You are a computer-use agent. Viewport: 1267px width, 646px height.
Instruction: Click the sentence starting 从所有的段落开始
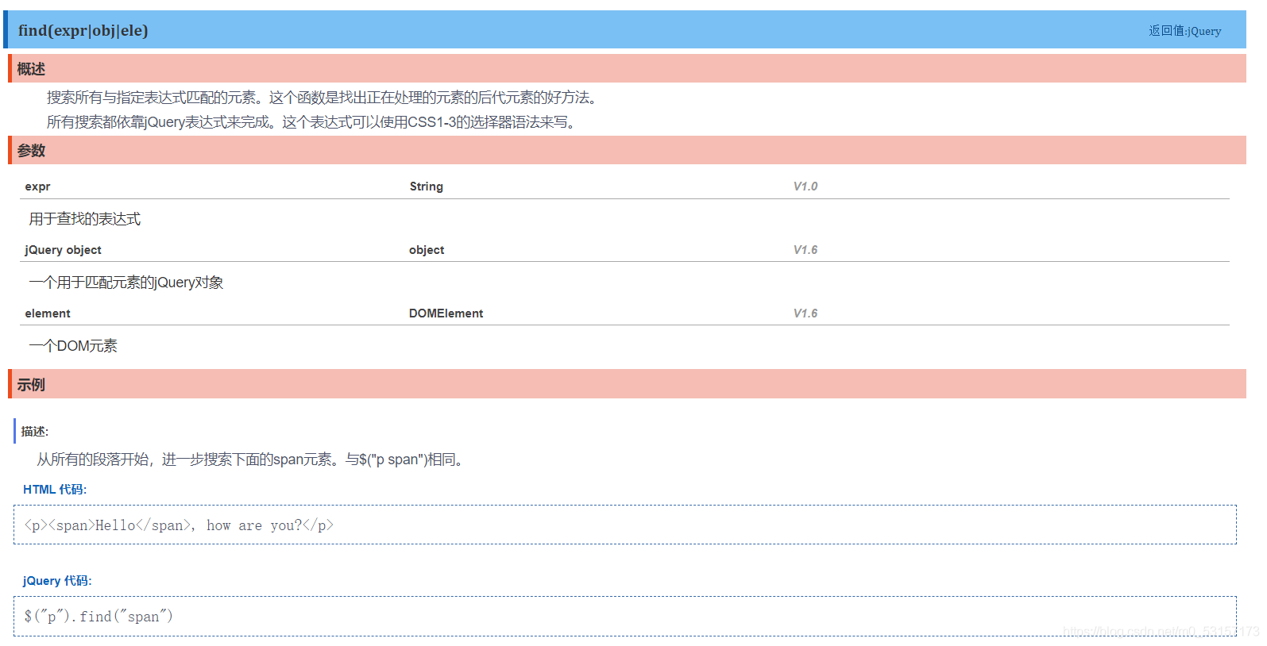coord(252,460)
